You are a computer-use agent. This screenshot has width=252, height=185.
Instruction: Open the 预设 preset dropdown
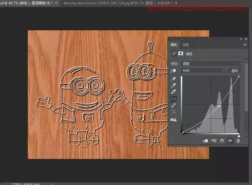point(211,64)
